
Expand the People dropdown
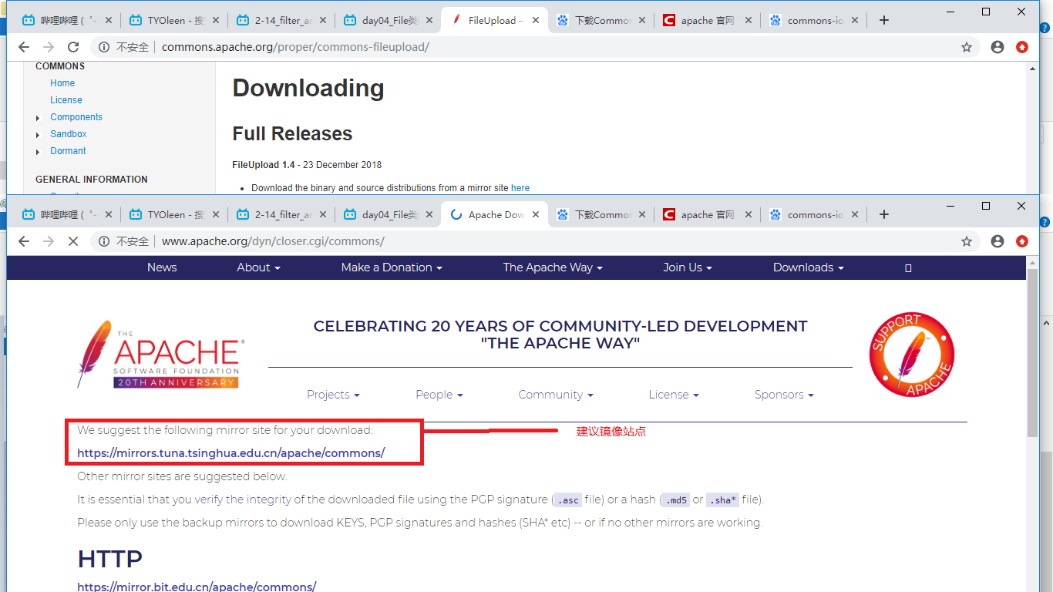pyautogui.click(x=439, y=395)
